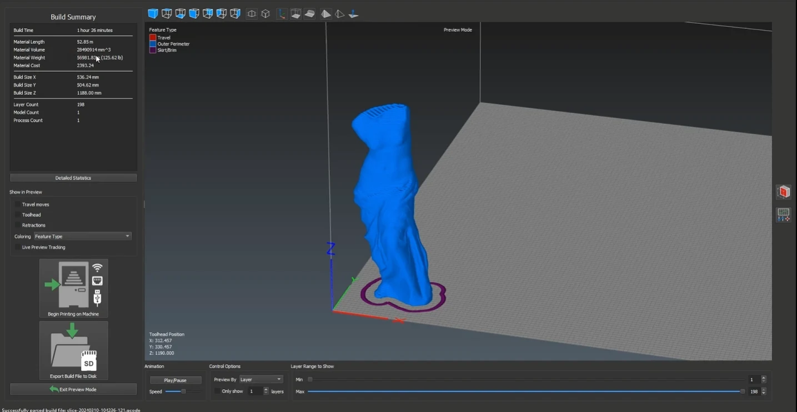Viewport: 797px width, 412px height.
Task: Click the Max layer stepper arrows
Action: 764,391
